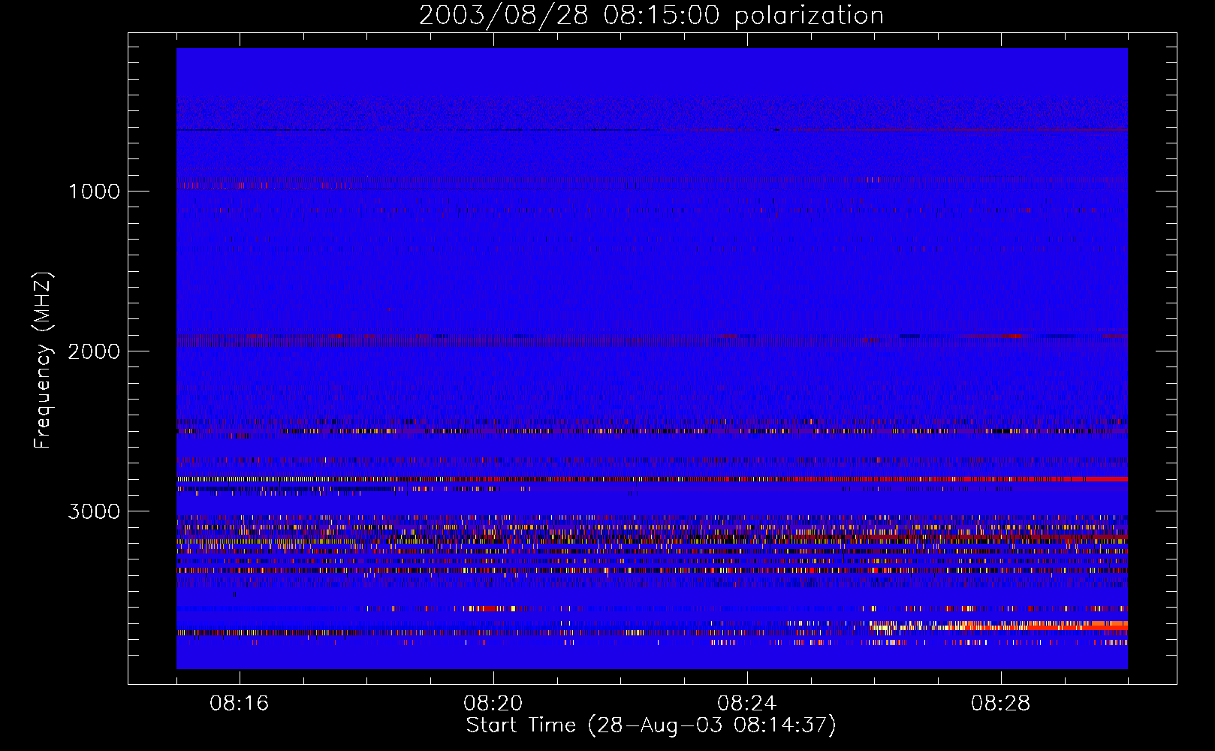Click the 2000 frequency tick label
This screenshot has height=751, width=1215.
point(94,351)
